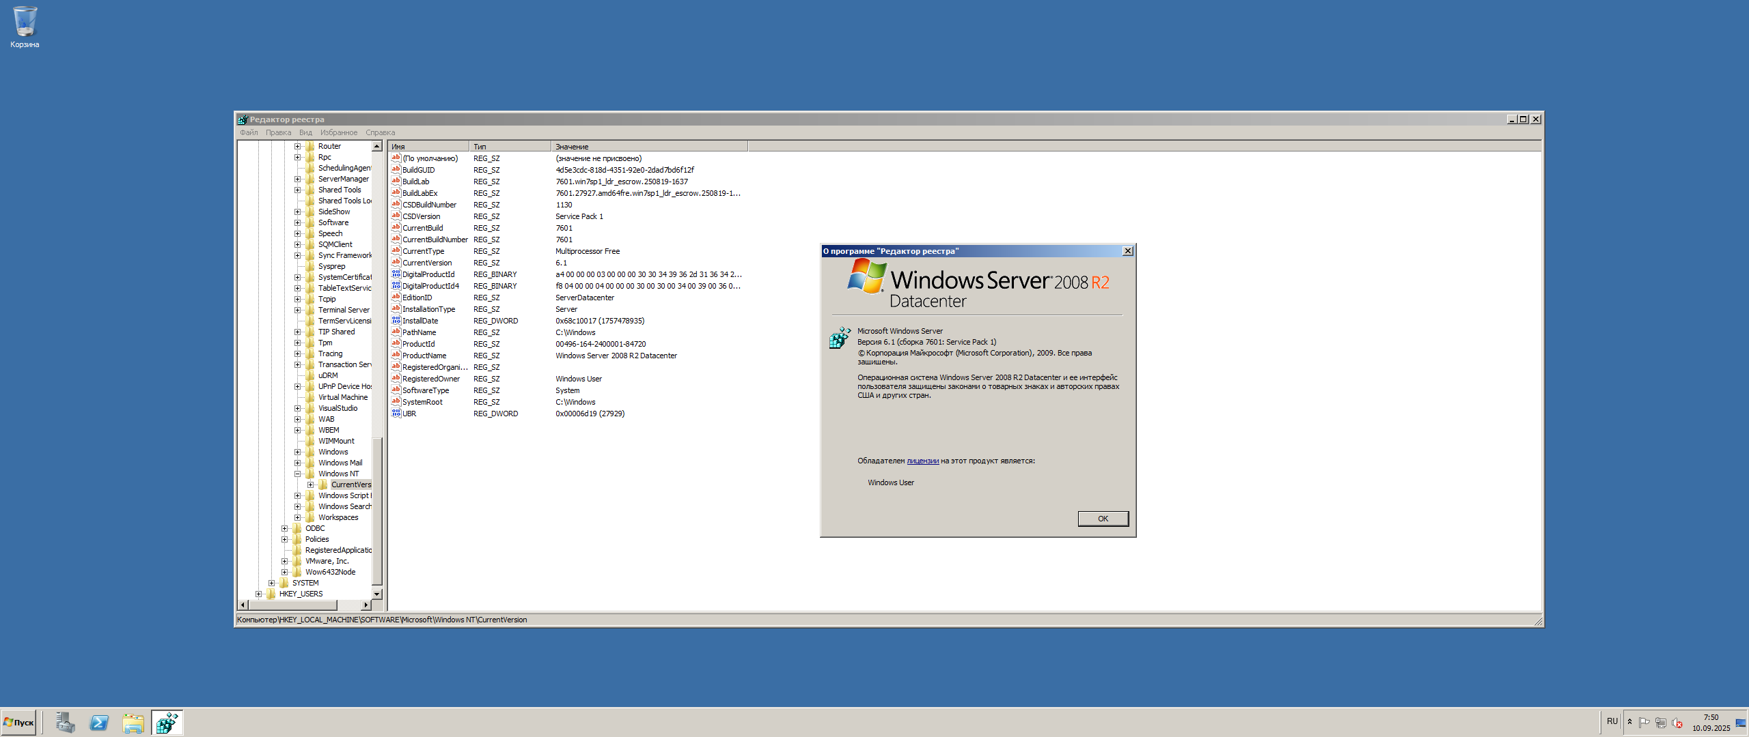The image size is (1749, 737).
Task: Sort by the Имя column header
Action: [x=428, y=147]
